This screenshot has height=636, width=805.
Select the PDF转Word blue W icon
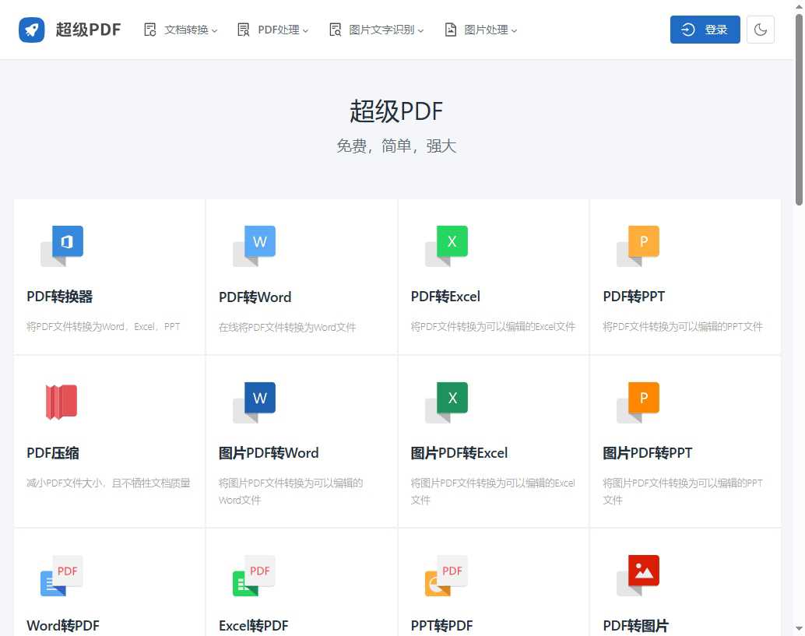click(x=255, y=245)
